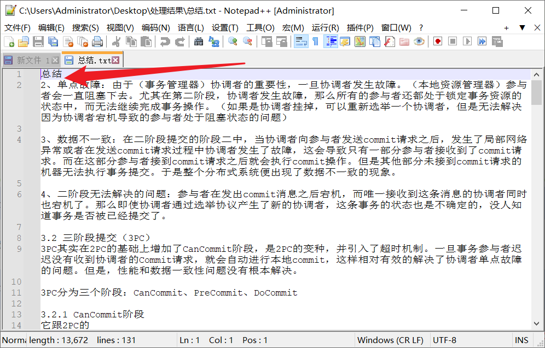Viewport: 545px width, 348px height.
Task: Zoom in with the magnifier plus icon
Action: [x=232, y=42]
